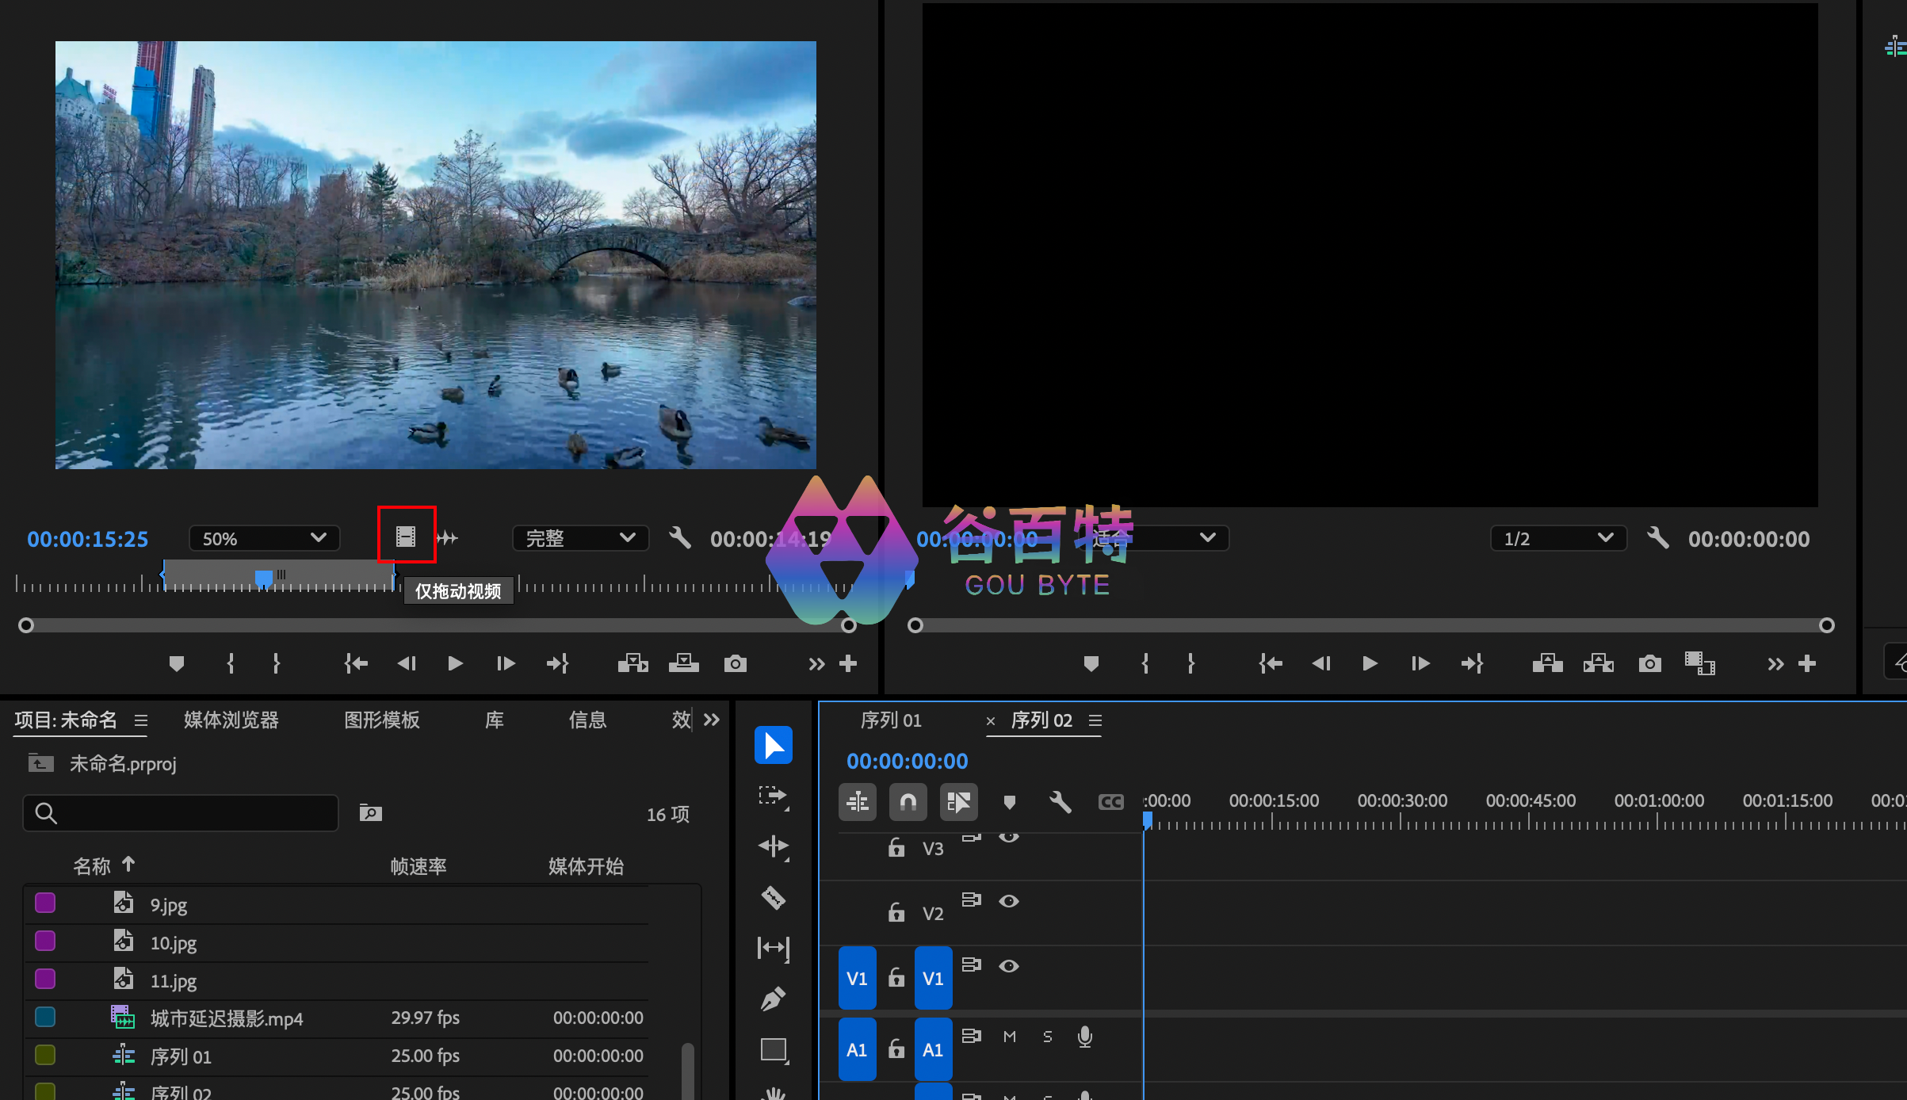This screenshot has height=1100, width=1907.
Task: Click Export Frame camera icon in Source monitor
Action: pyautogui.click(x=735, y=663)
